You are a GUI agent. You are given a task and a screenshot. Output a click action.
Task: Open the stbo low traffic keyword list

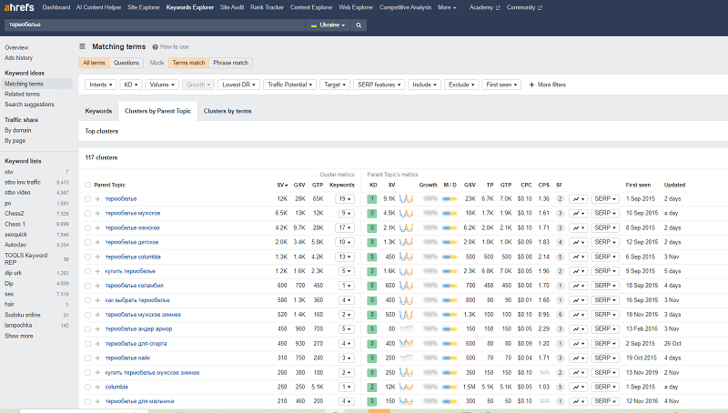click(23, 182)
